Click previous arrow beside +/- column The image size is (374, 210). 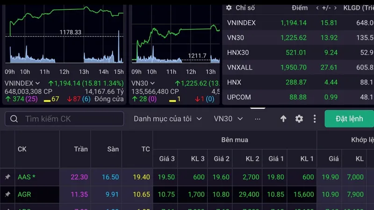tap(317, 8)
